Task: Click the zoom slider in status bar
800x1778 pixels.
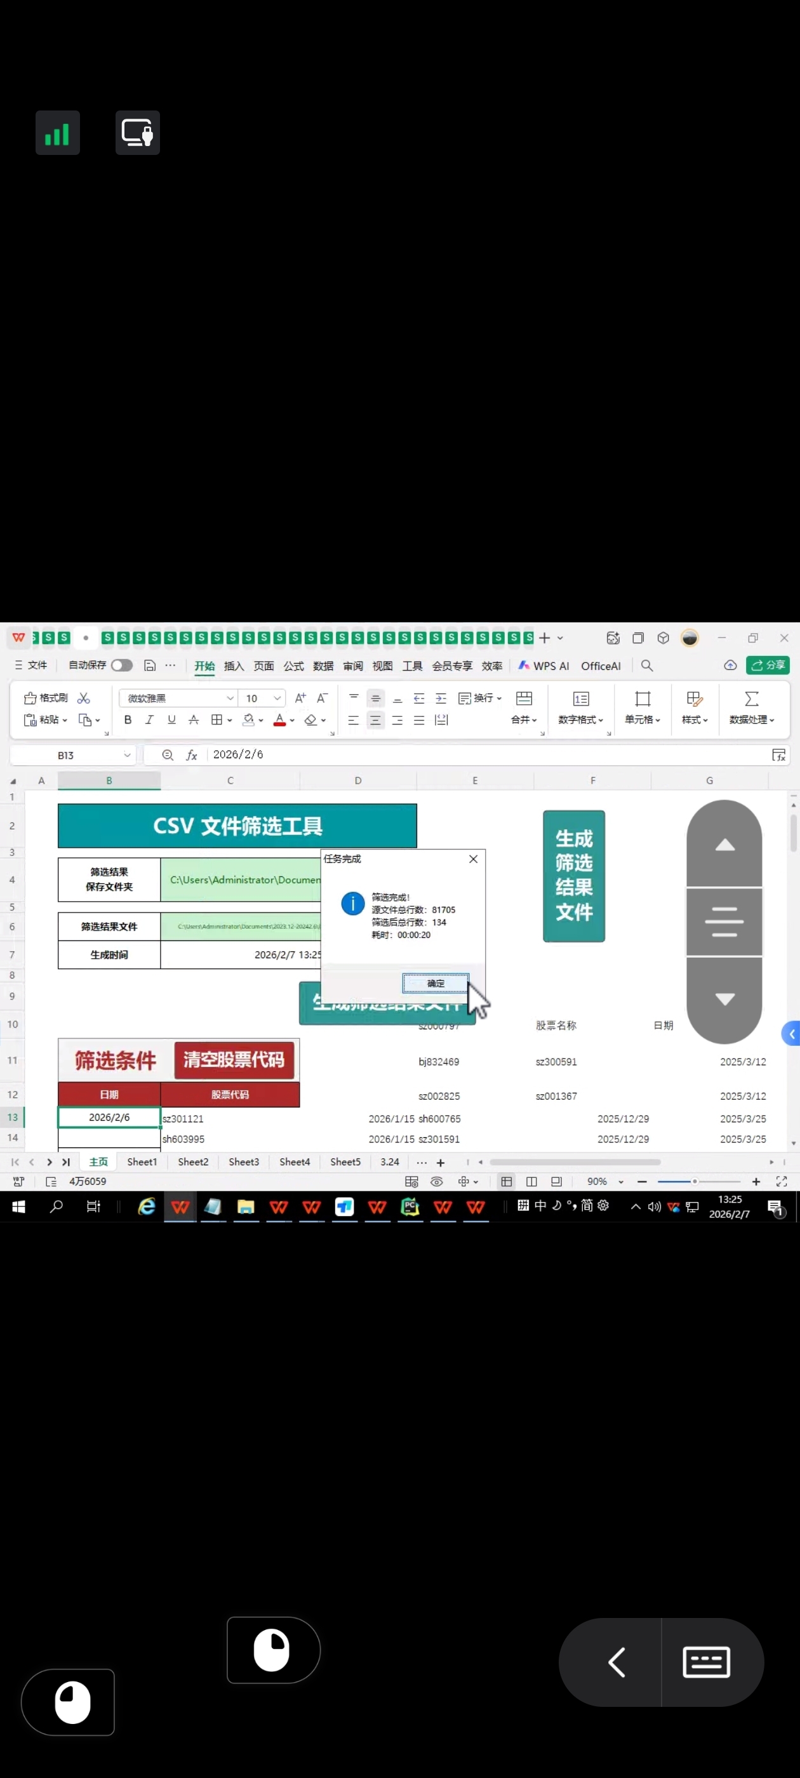Action: [698, 1182]
